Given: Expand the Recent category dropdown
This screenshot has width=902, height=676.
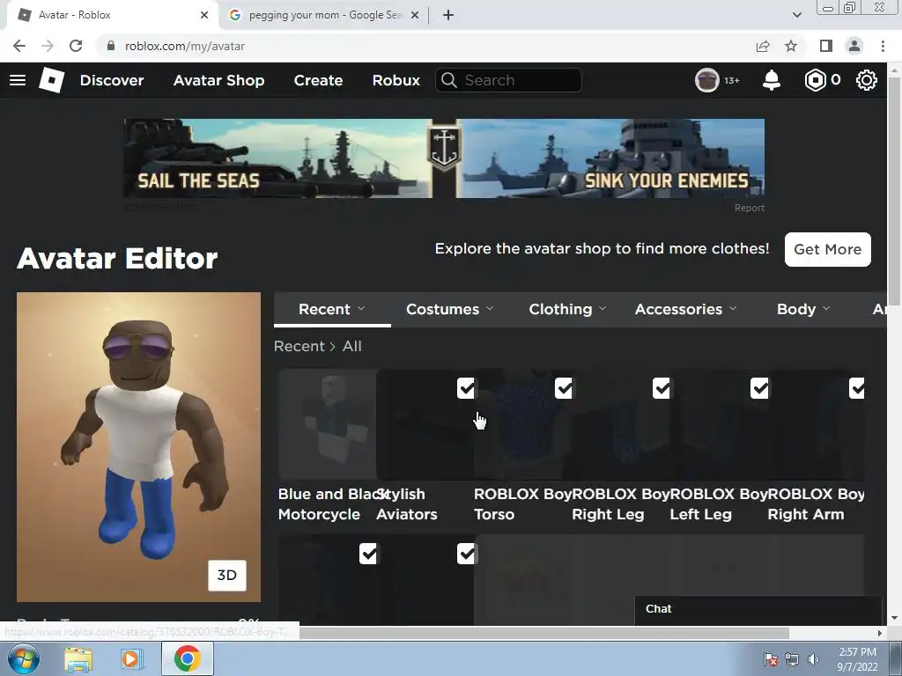Looking at the screenshot, I should click(x=332, y=309).
